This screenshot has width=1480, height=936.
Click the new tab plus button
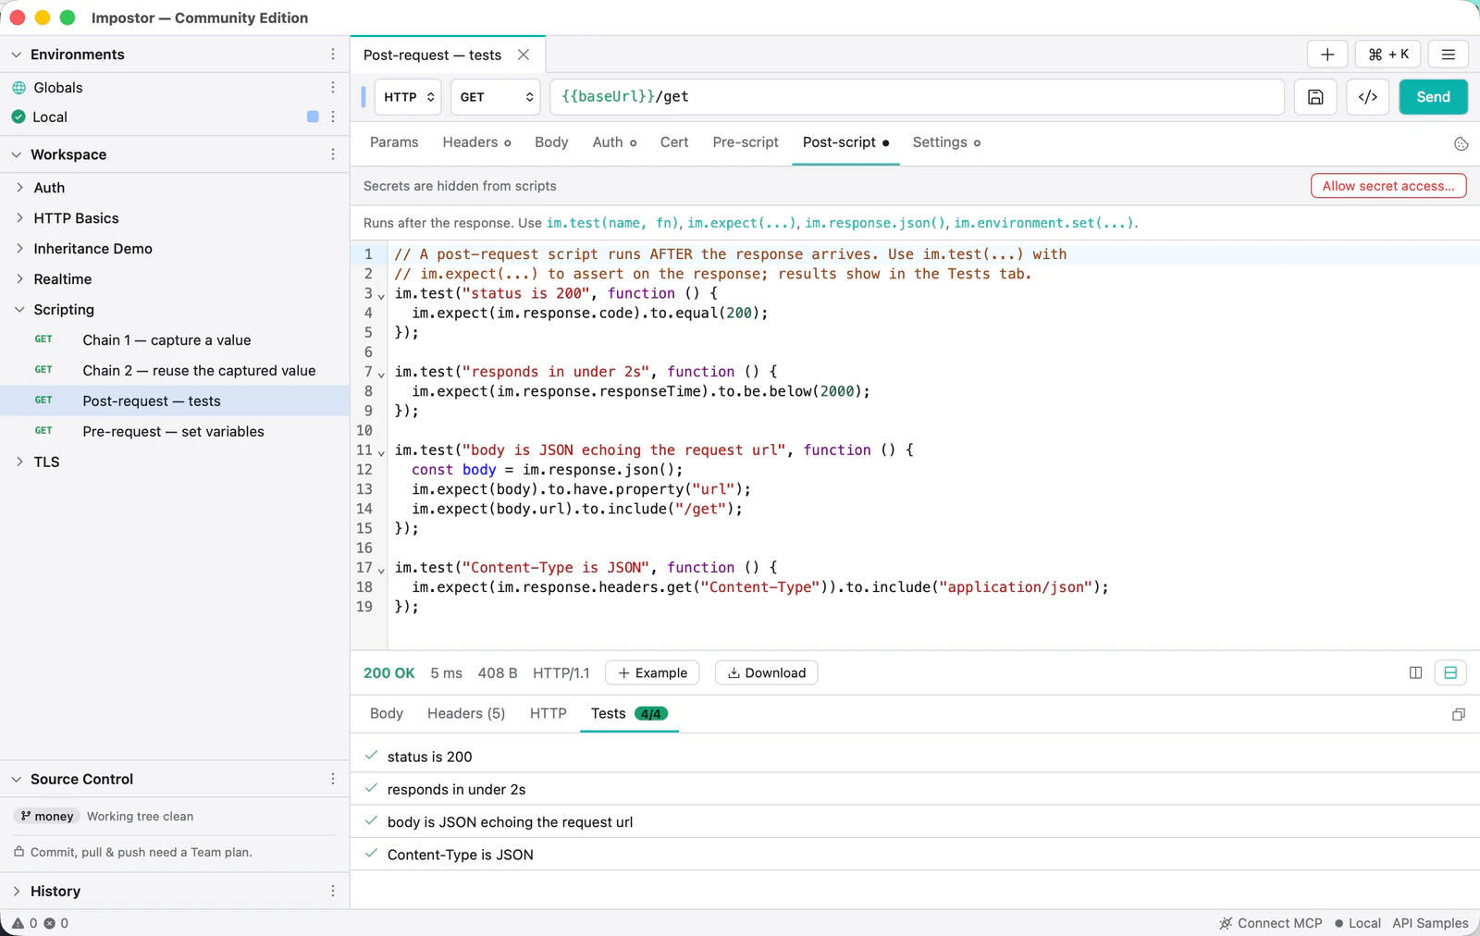coord(1327,55)
